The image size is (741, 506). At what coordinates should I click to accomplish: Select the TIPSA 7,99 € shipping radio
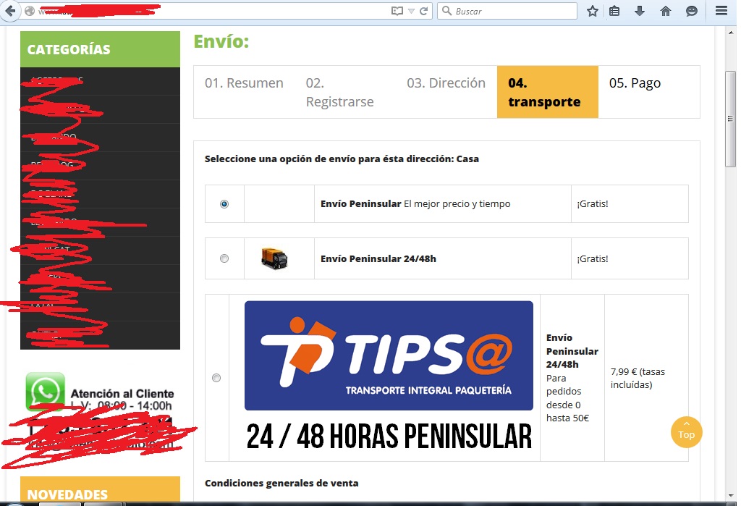point(216,378)
